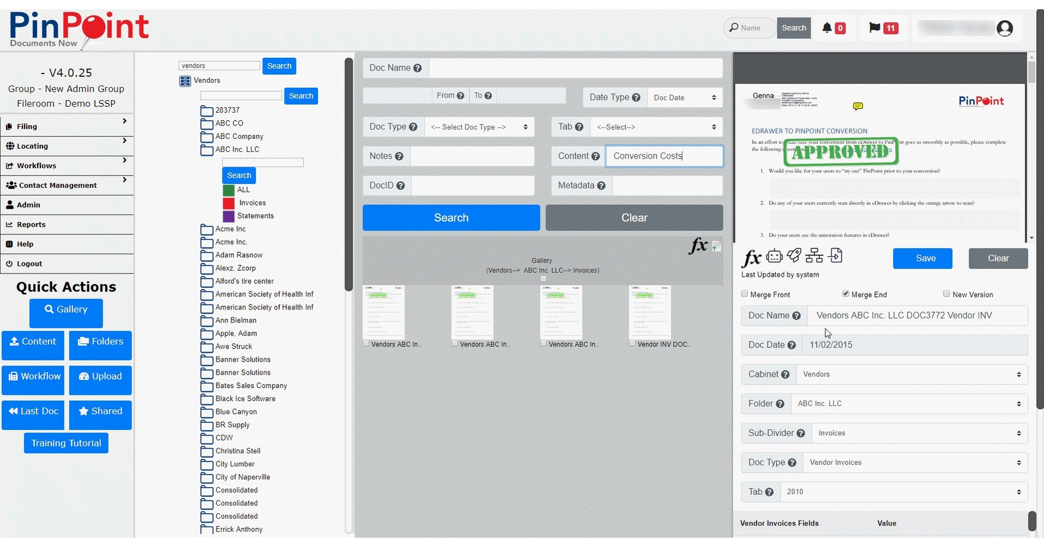The height and width of the screenshot is (547, 1044).
Task: Click the user profile icon
Action: (x=1006, y=28)
